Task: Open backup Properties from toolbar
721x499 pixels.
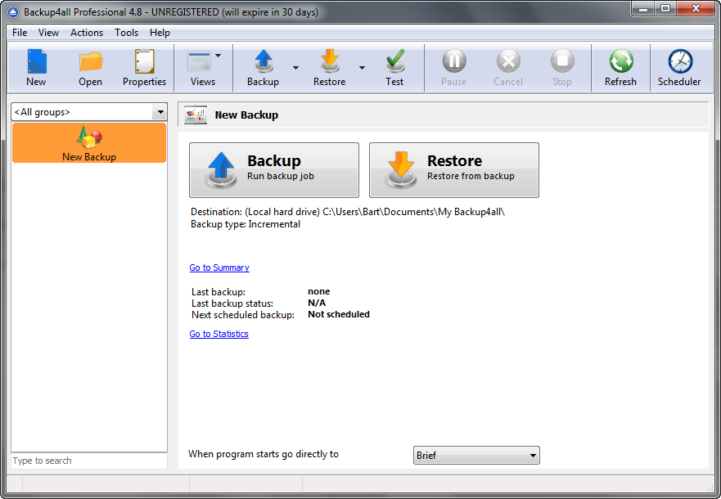Action: pyautogui.click(x=144, y=68)
